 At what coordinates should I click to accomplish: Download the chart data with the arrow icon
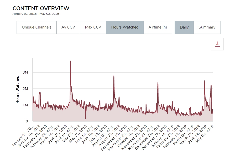(217, 44)
